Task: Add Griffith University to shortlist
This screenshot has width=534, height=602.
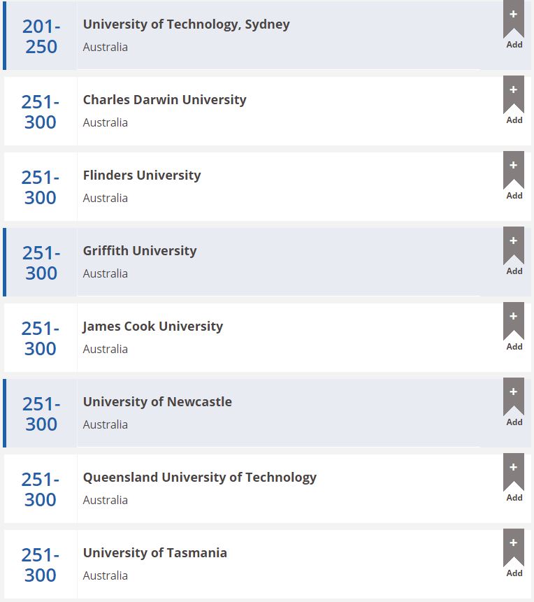Action: pyautogui.click(x=514, y=248)
